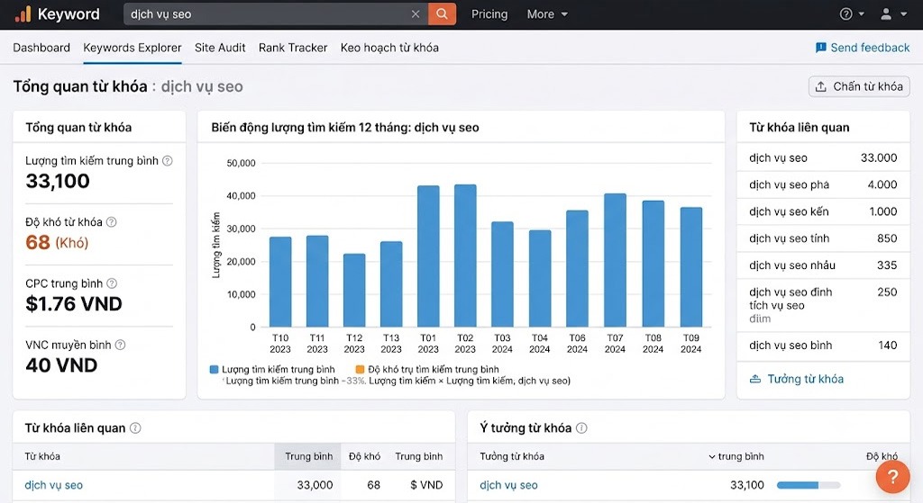Expand the dropdown arrow next to help icon
The image size is (923, 503).
tap(861, 14)
